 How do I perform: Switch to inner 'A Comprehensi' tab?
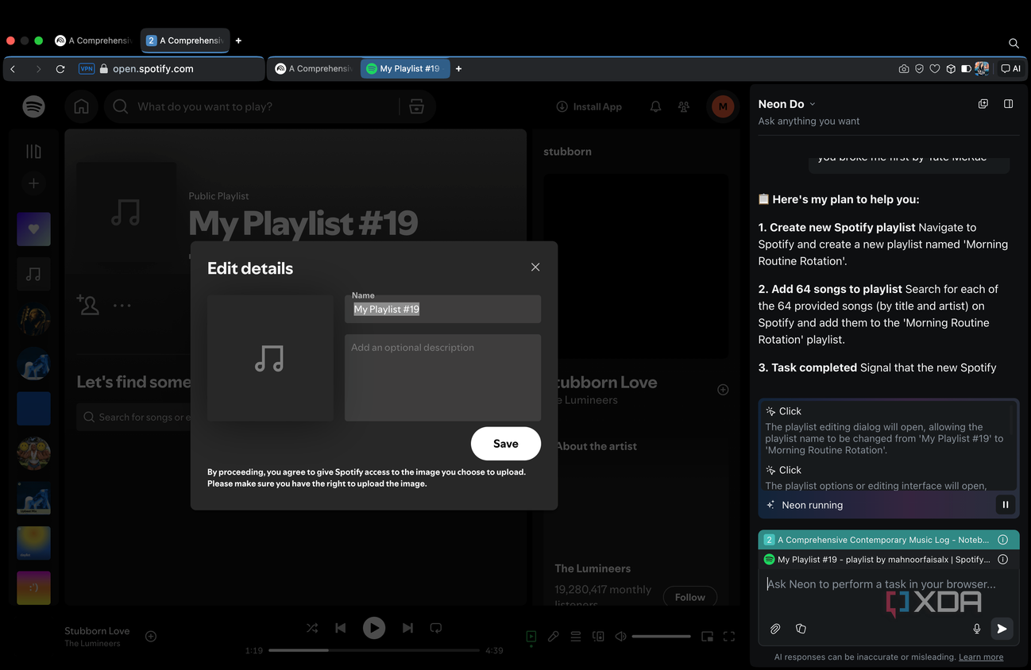click(314, 69)
